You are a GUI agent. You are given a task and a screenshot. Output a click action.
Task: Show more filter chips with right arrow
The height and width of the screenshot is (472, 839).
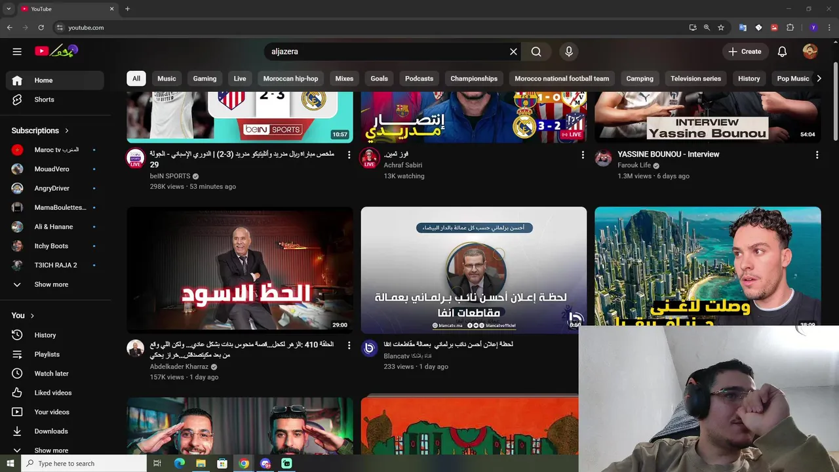click(x=818, y=79)
